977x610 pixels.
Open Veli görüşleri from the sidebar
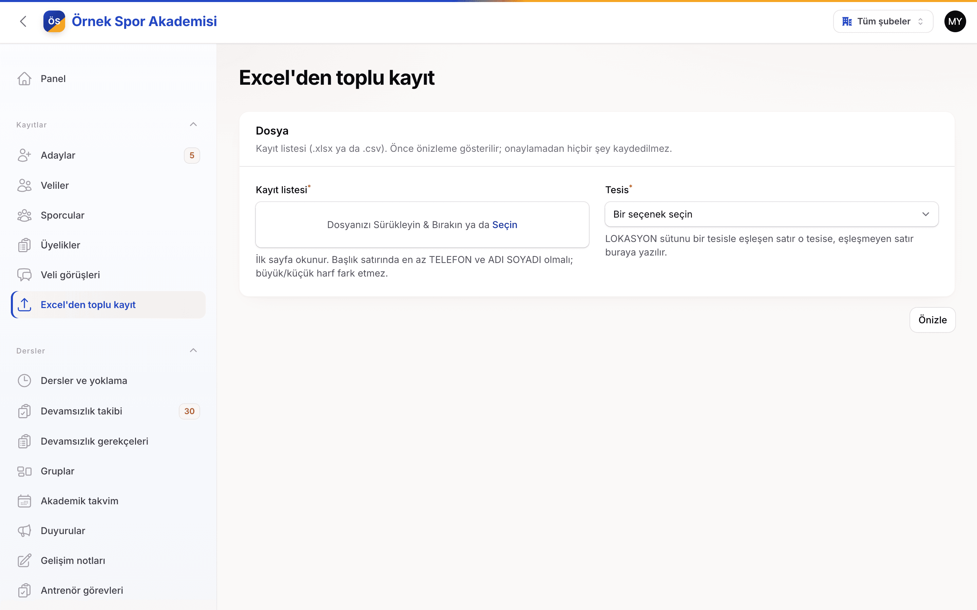[108, 275]
